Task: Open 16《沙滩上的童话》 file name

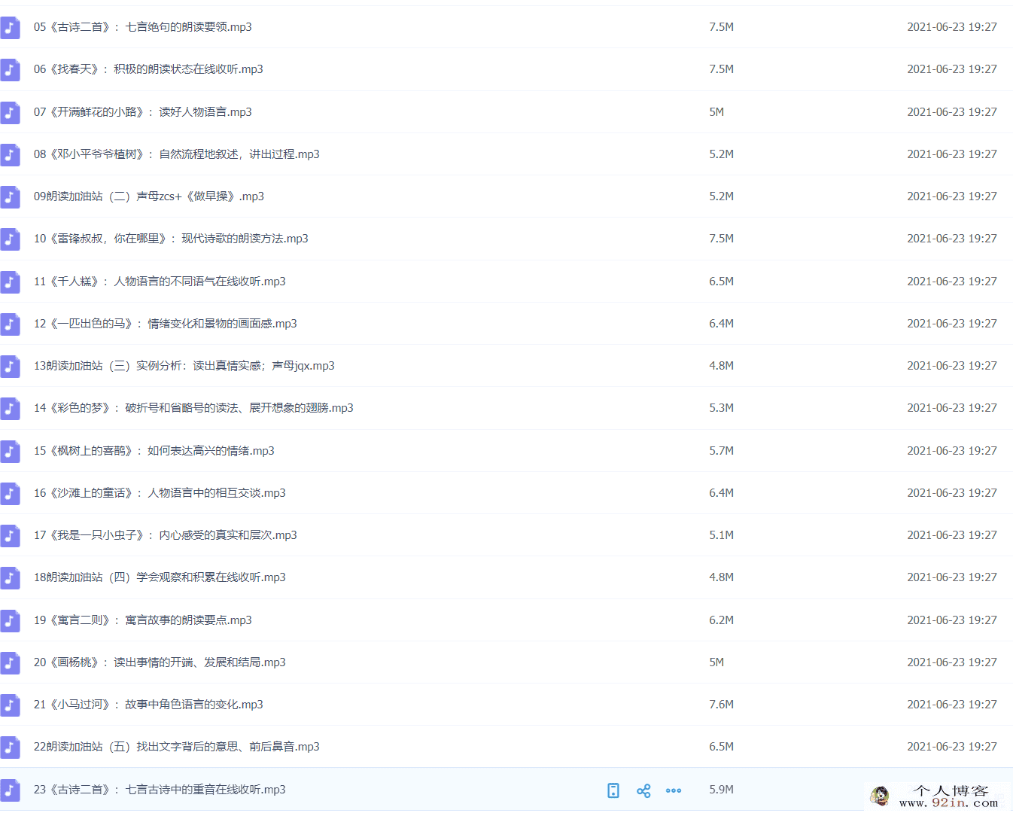Action: tap(160, 493)
